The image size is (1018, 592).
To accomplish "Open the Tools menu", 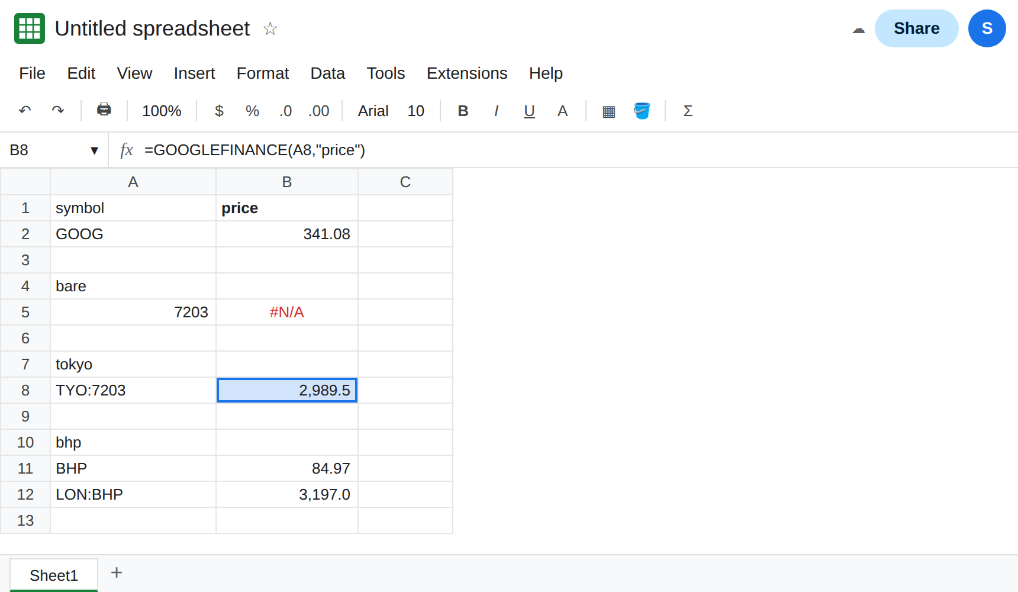I will [386, 73].
